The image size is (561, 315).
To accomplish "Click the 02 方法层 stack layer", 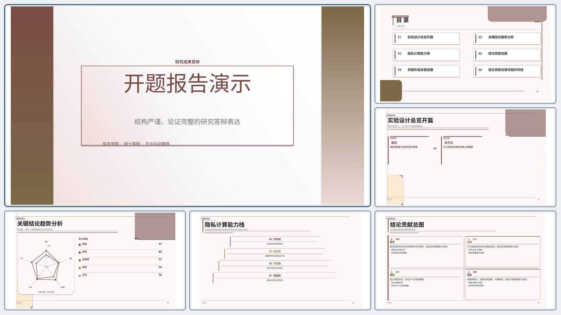I will tap(275, 266).
